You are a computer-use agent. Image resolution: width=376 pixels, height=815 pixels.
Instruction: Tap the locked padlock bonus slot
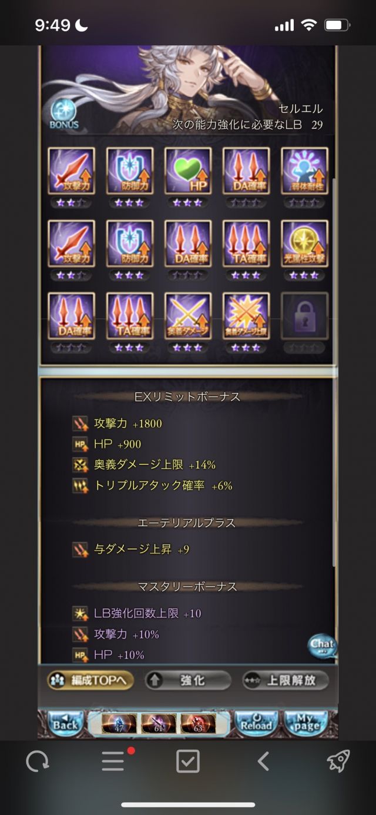(304, 316)
